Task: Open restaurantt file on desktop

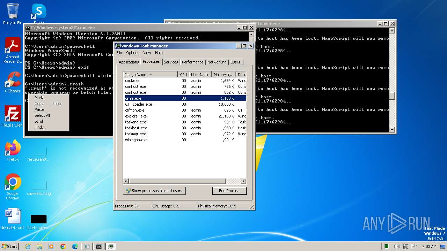Action: (39, 153)
